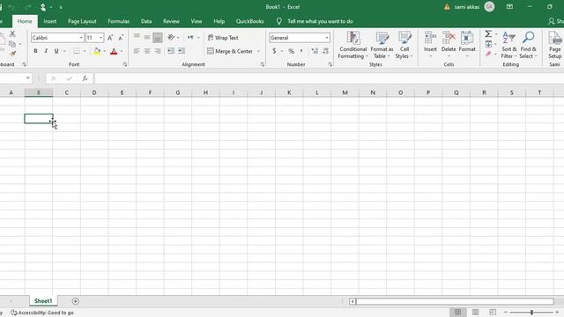This screenshot has height=317, width=564.
Task: Center text horizontally
Action: (x=147, y=51)
